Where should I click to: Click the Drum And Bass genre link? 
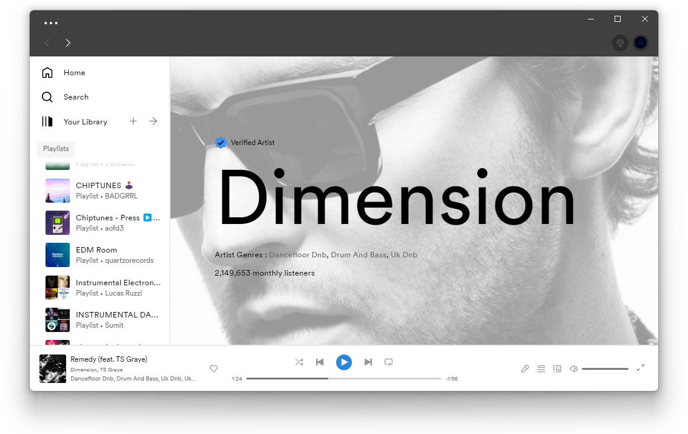359,255
